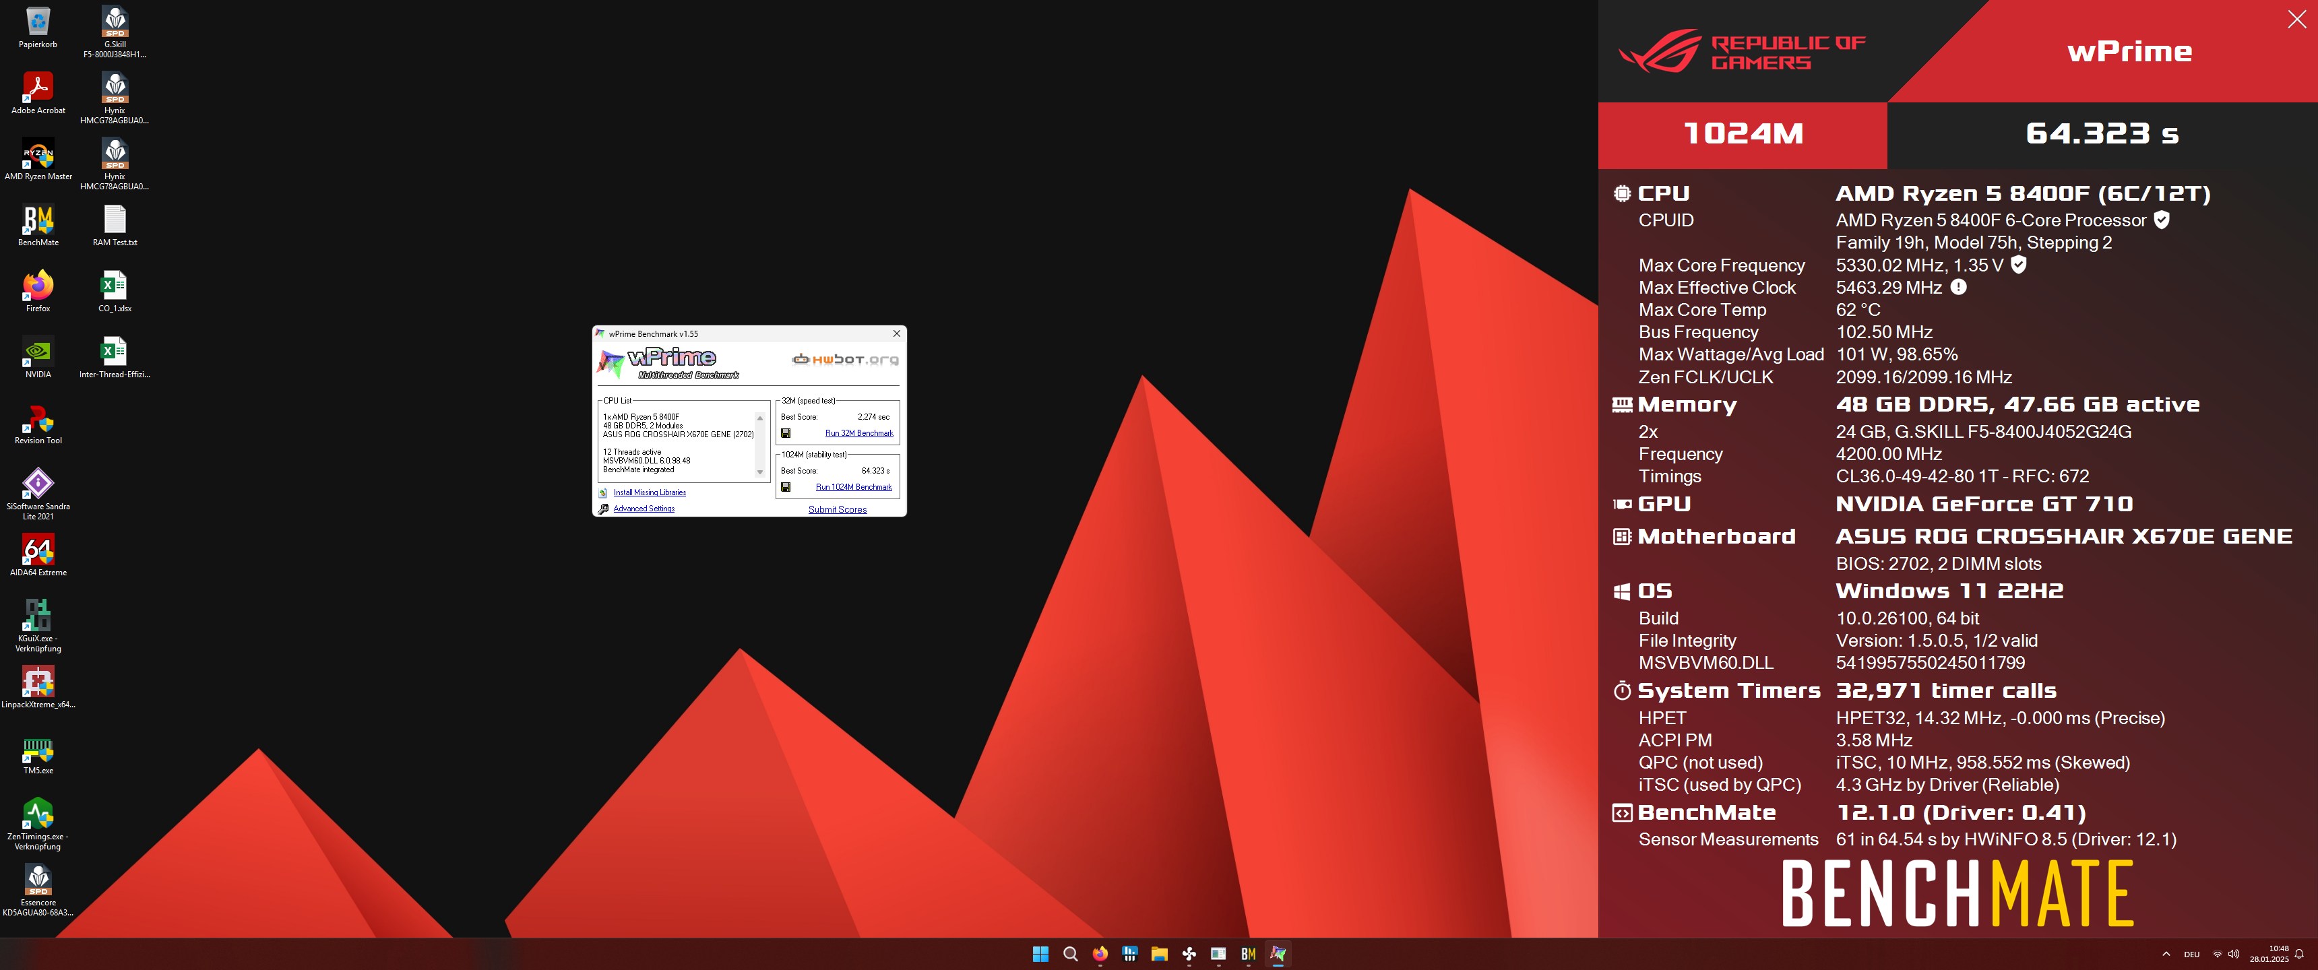The image size is (2318, 970).
Task: Select the AMD Ryzen Master desktop icon
Action: 38,159
